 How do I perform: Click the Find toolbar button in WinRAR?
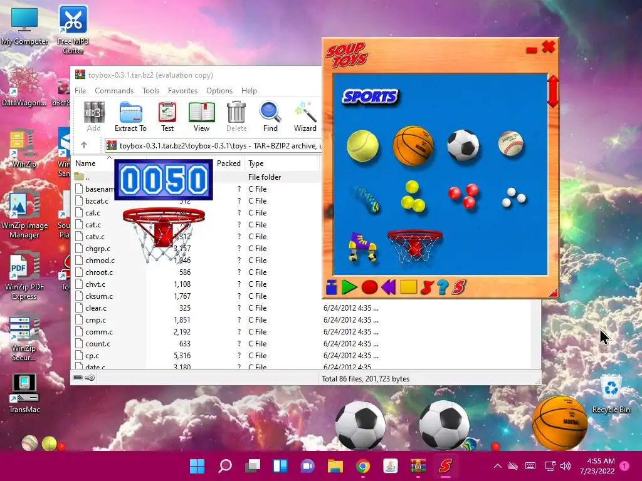[x=270, y=116]
